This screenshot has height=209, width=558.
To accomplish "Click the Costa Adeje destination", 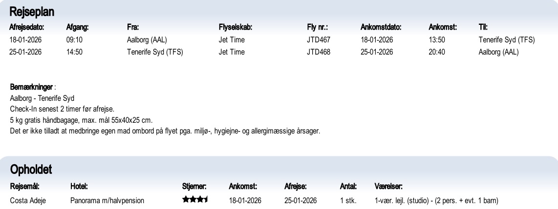I will pos(28,200).
